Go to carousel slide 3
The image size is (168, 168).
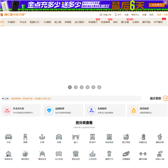coord(82,87)
